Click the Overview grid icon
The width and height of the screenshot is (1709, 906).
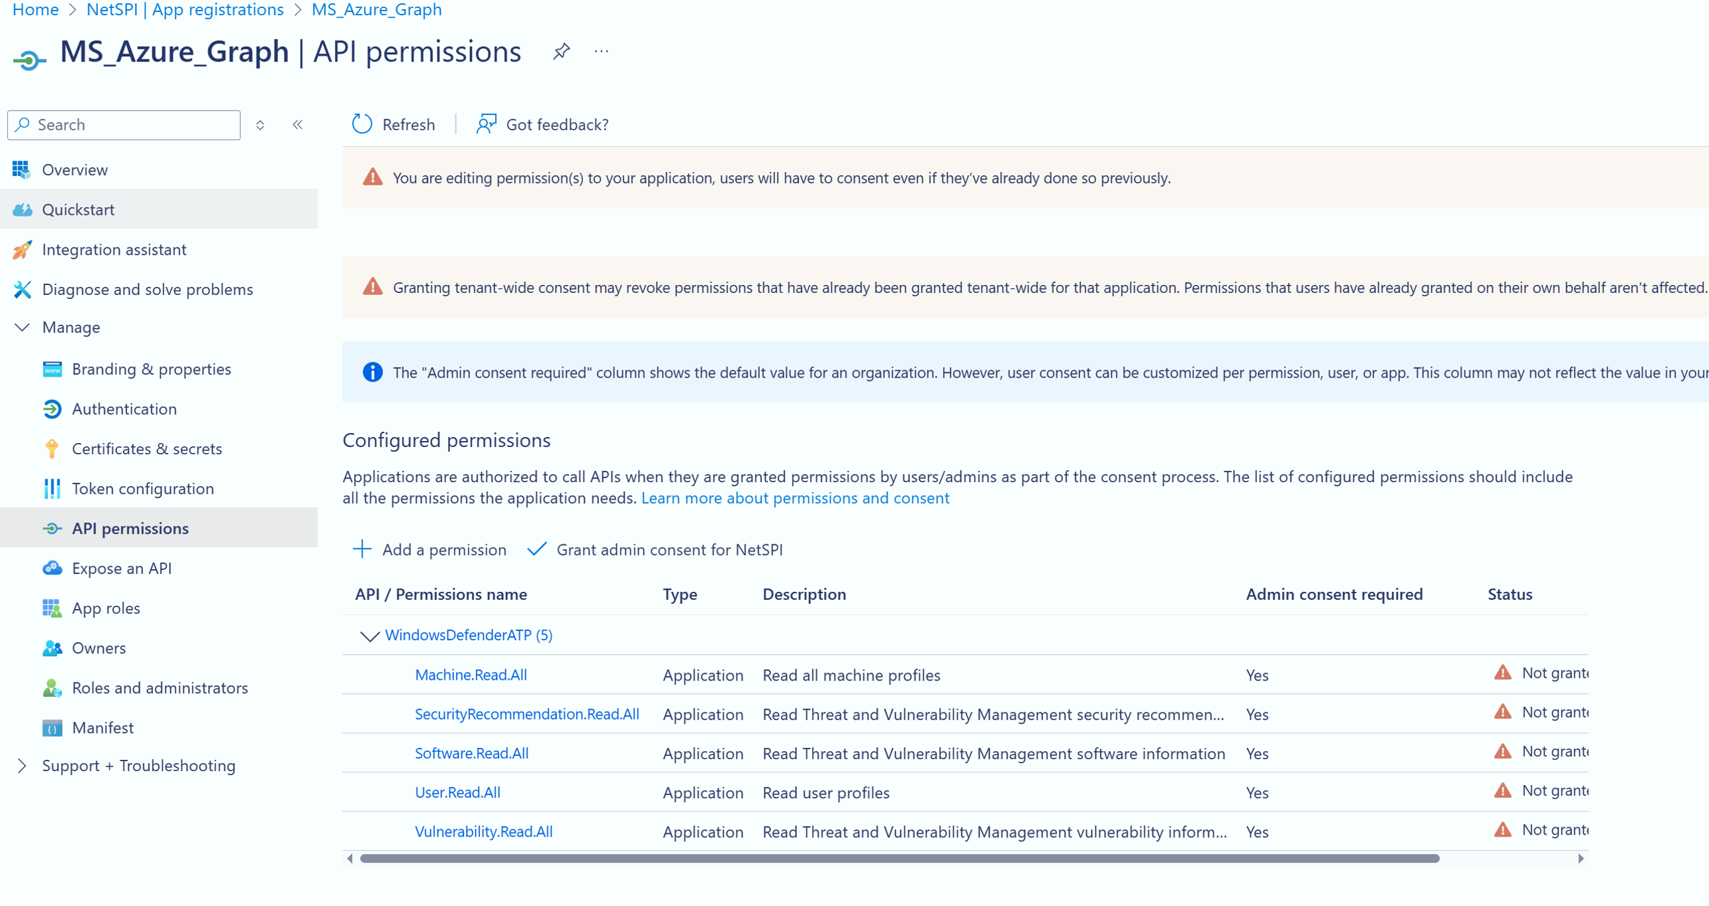[22, 170]
